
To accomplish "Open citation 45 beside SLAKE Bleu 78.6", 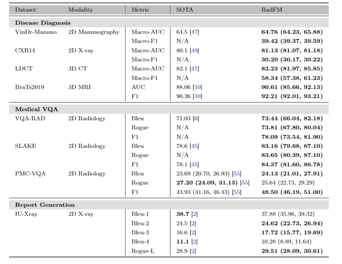I will click(x=194, y=146).
